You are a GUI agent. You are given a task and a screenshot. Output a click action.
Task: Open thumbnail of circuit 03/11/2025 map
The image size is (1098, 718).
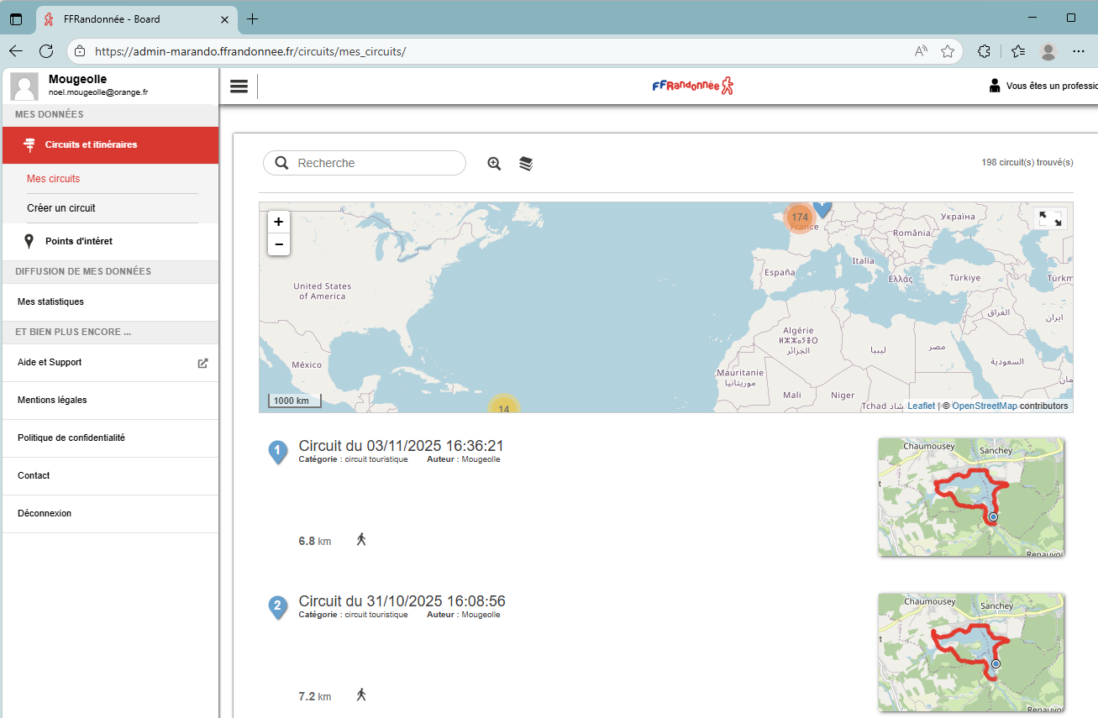(970, 496)
